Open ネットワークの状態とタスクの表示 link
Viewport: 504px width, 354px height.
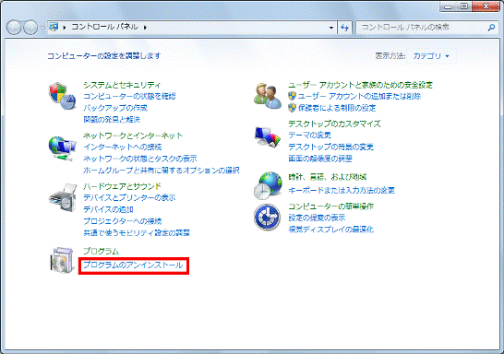(140, 159)
